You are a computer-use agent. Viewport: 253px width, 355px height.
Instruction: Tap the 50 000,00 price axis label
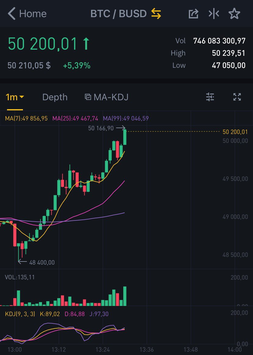pos(235,141)
